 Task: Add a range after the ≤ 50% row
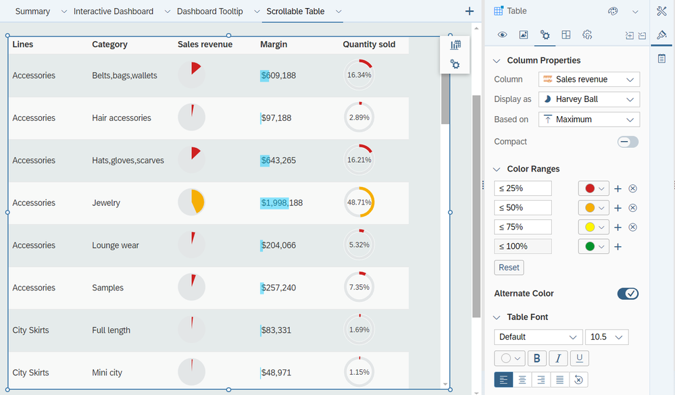click(x=618, y=208)
